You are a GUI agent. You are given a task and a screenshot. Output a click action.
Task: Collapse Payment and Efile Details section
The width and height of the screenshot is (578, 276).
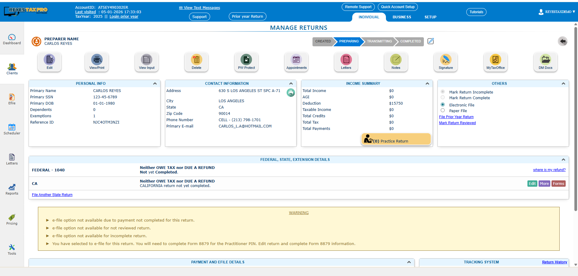coord(409,262)
